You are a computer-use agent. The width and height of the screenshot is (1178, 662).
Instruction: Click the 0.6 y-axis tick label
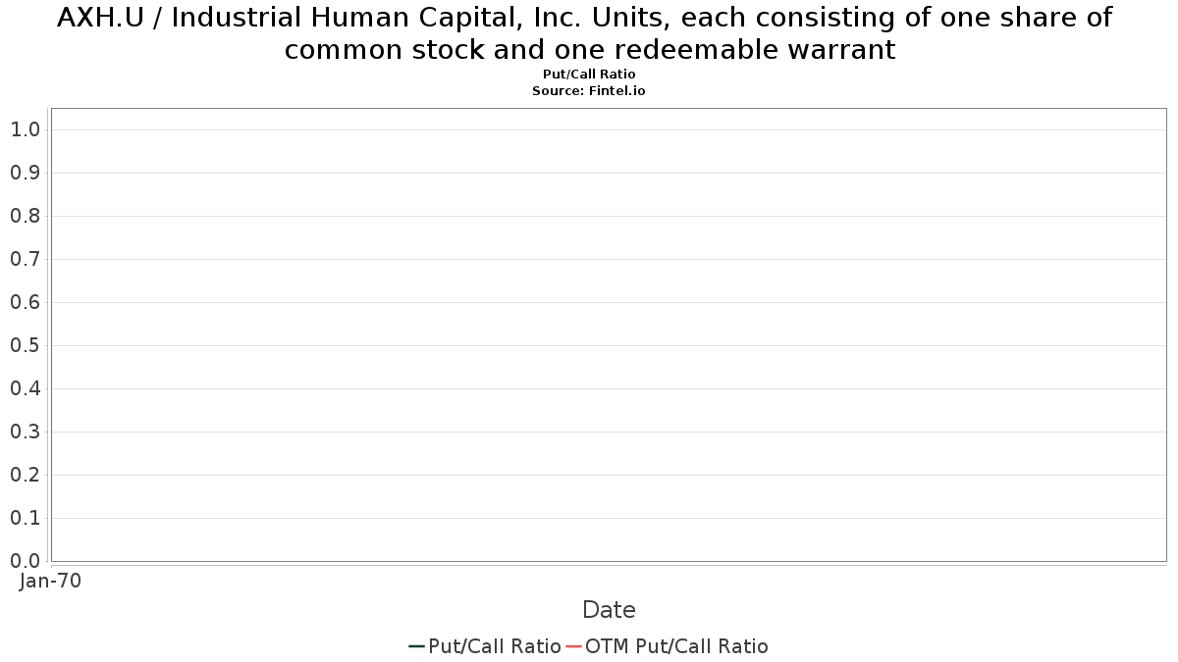(25, 302)
